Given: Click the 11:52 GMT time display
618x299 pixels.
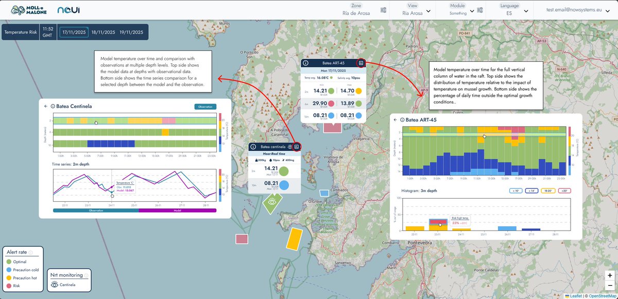Looking at the screenshot, I should click(47, 32).
